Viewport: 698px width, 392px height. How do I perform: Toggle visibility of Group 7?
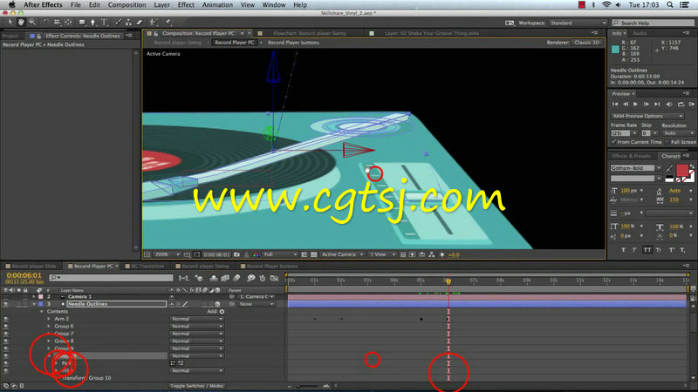6,334
